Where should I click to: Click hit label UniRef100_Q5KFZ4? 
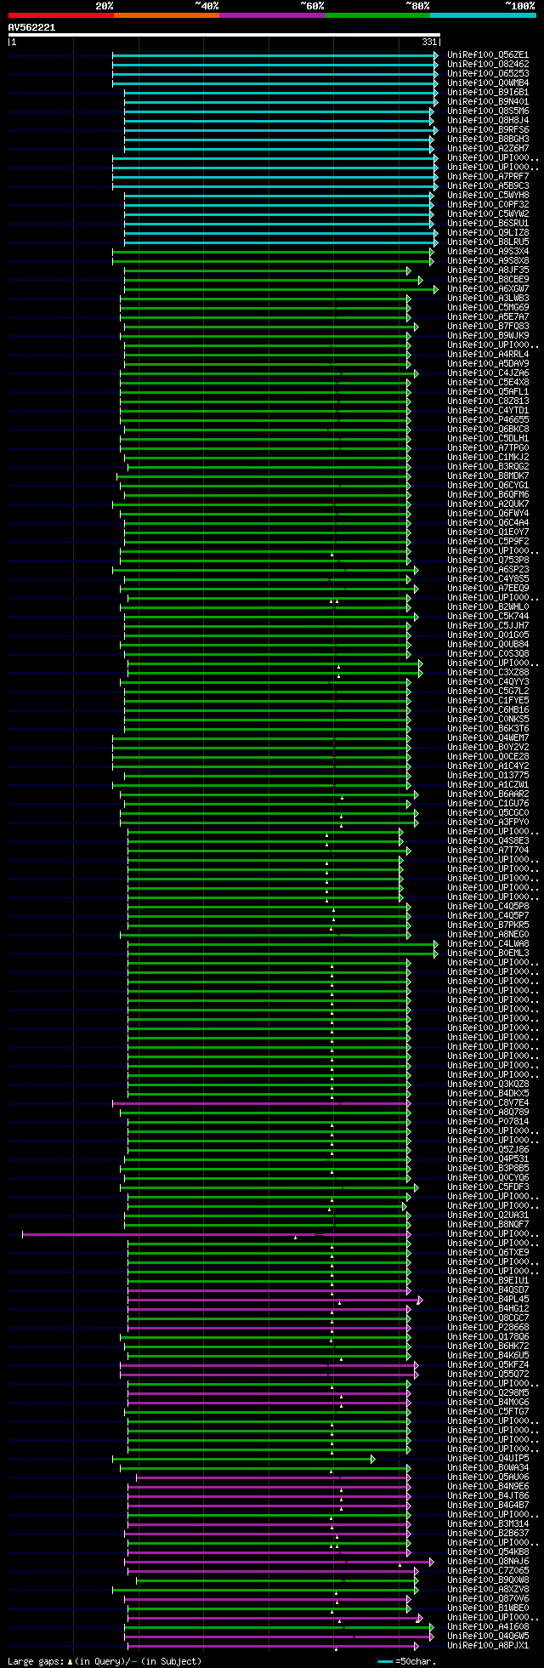tap(488, 1364)
